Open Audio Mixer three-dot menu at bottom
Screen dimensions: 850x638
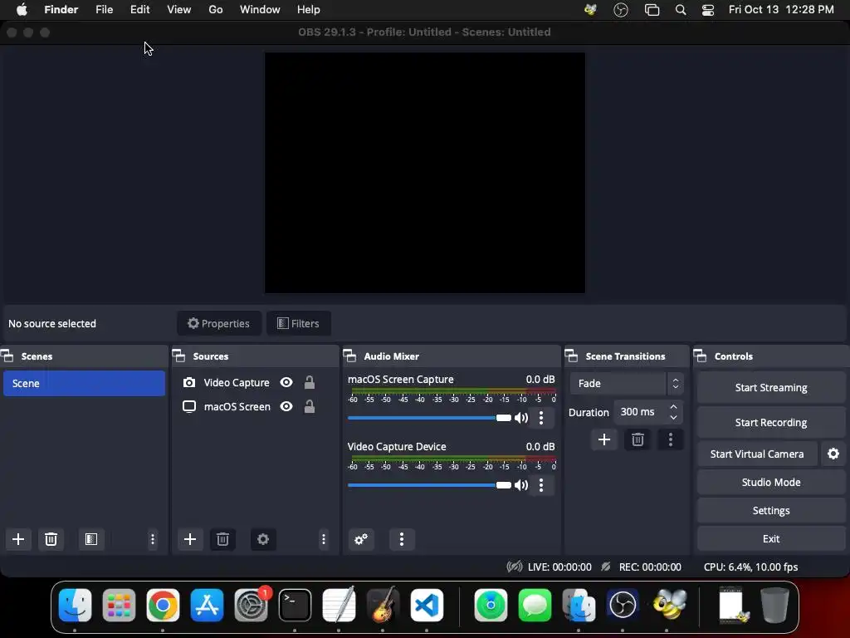coord(402,539)
